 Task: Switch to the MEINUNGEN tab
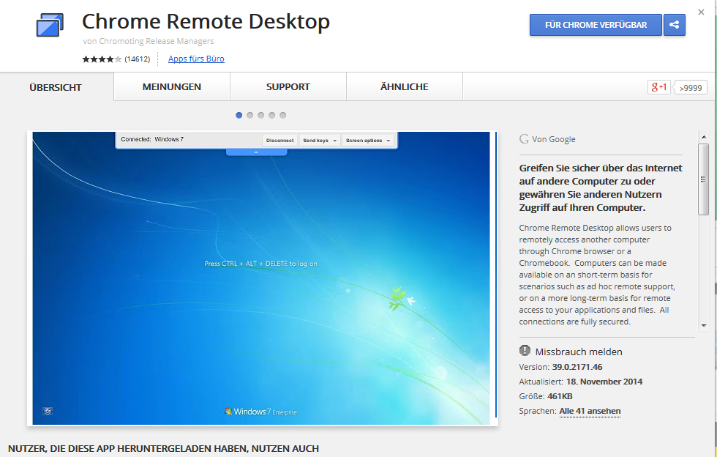(x=171, y=86)
